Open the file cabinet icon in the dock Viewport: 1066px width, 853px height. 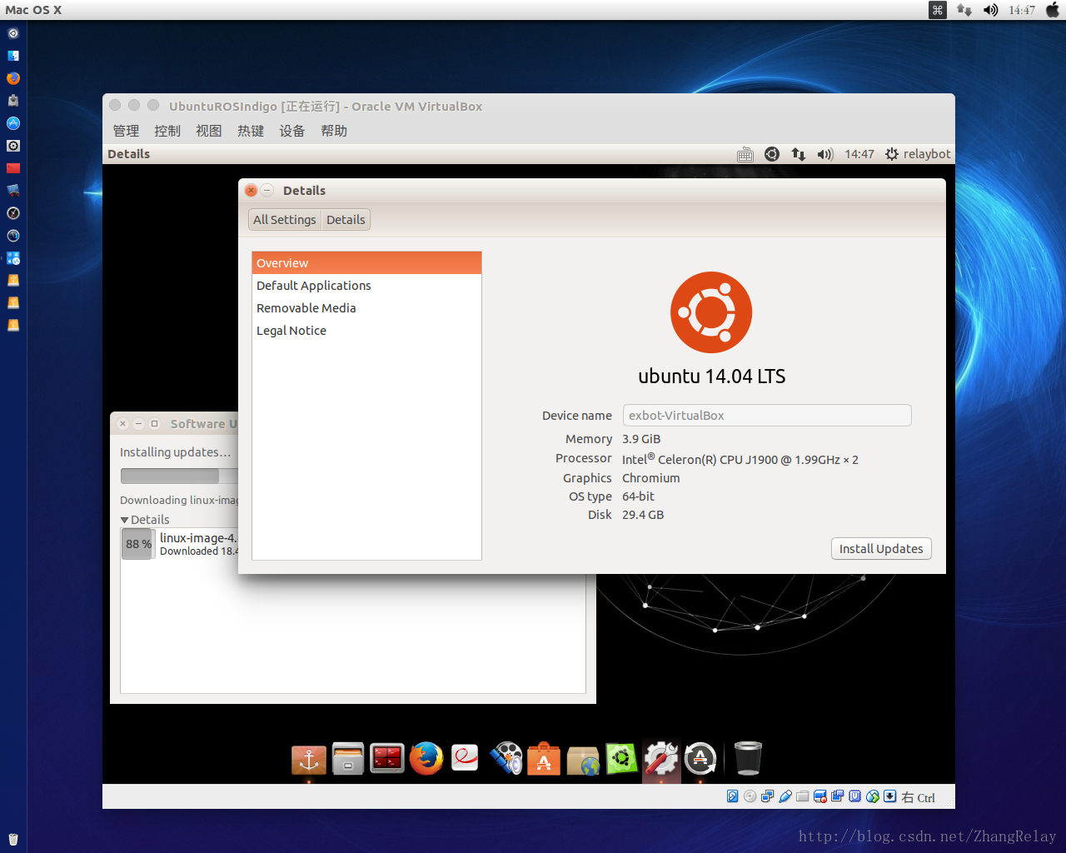(x=348, y=758)
